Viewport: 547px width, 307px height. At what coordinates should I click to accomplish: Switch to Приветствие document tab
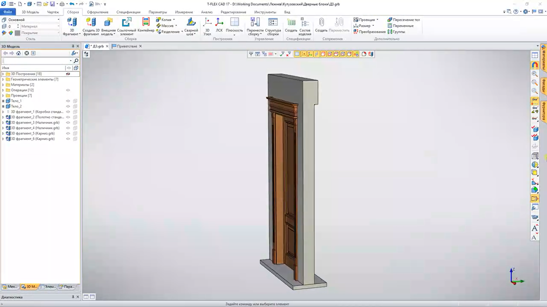pyautogui.click(x=127, y=46)
